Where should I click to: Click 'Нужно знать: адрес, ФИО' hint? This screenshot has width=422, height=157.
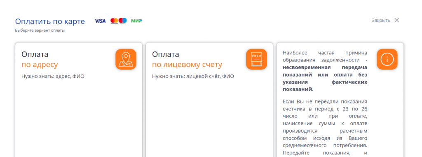tap(53, 77)
